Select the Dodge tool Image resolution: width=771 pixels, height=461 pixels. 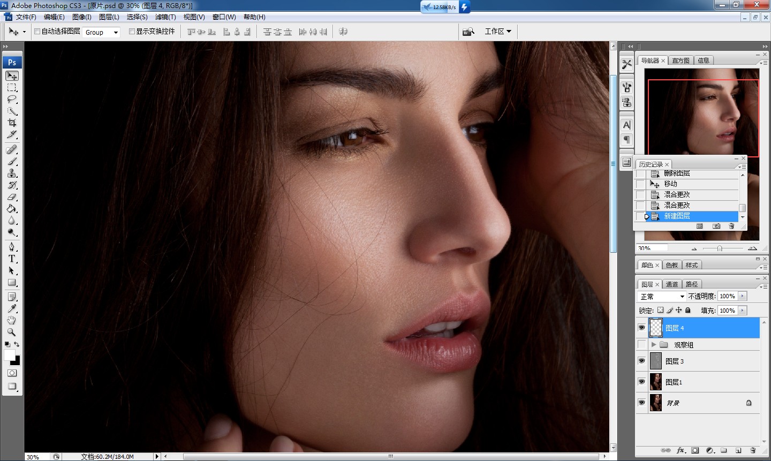[x=12, y=232]
